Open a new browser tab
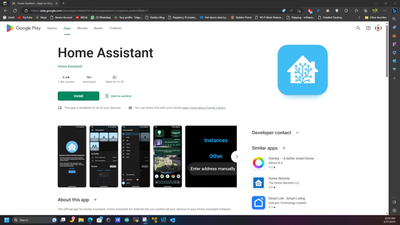This screenshot has width=400, height=225. coord(64,3)
